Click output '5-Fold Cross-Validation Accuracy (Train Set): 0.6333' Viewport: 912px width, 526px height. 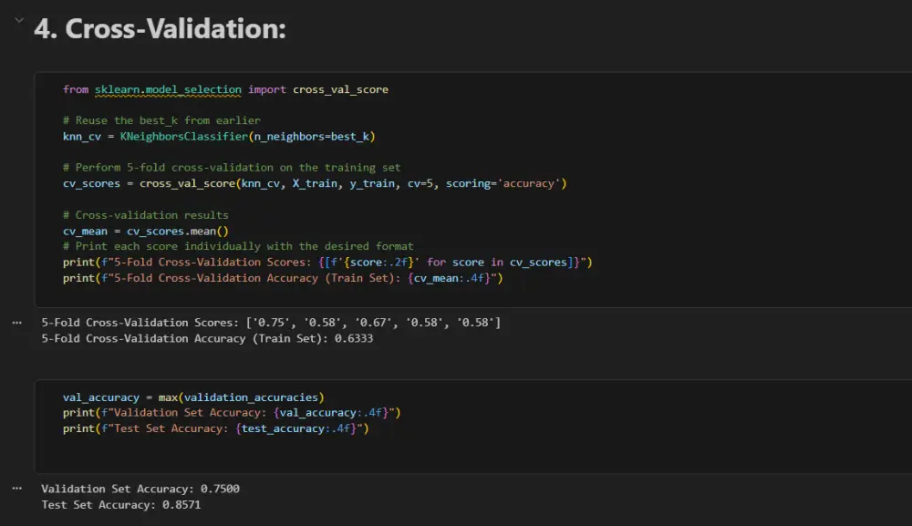coord(207,339)
